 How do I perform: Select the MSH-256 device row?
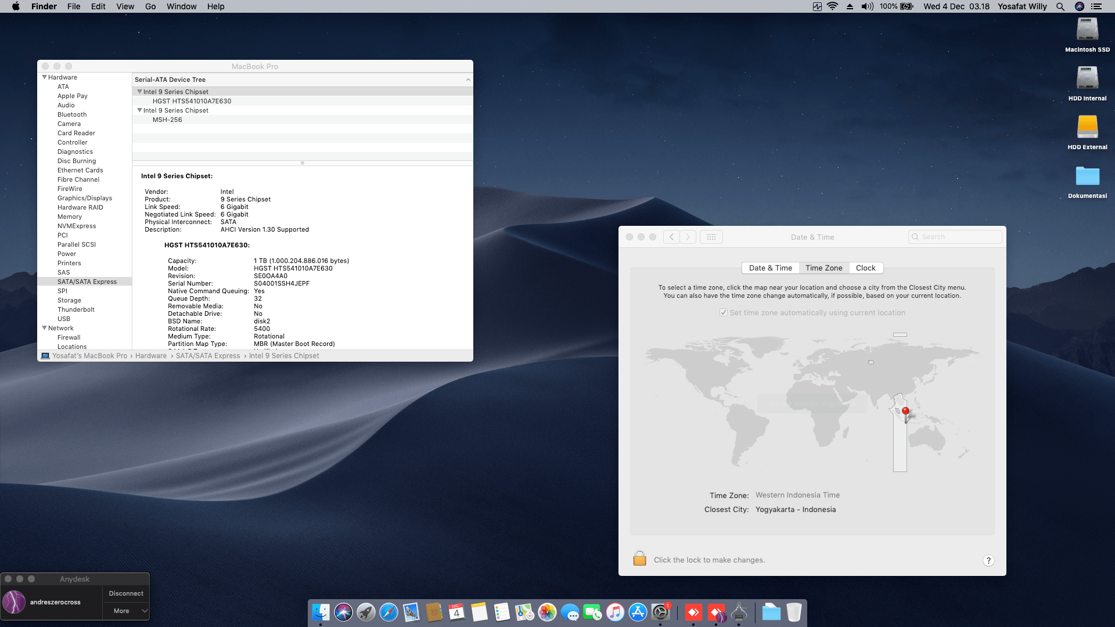coord(303,120)
